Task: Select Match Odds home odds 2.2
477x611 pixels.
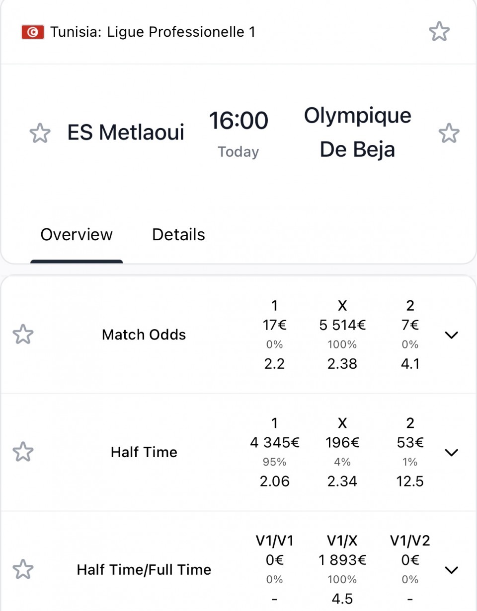Action: (x=274, y=364)
